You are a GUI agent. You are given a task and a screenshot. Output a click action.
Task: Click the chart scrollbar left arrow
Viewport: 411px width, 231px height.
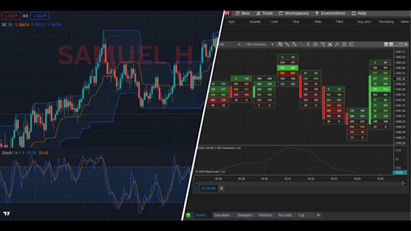[196, 183]
